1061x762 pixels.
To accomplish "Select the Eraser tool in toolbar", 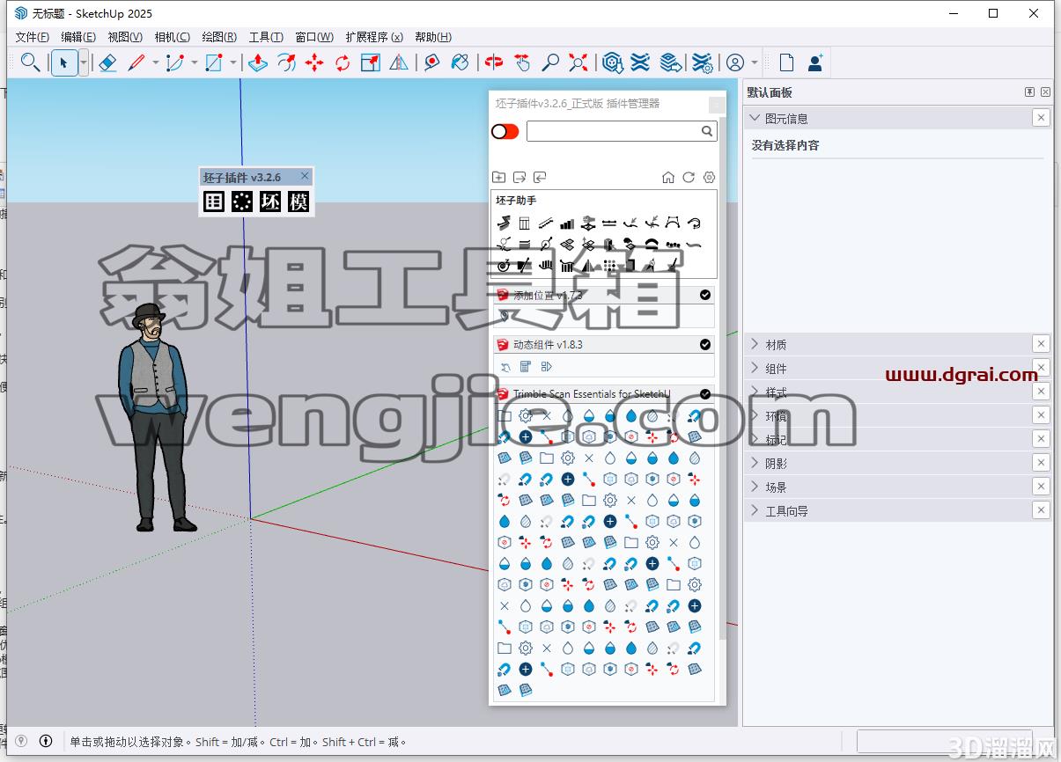I will (107, 62).
